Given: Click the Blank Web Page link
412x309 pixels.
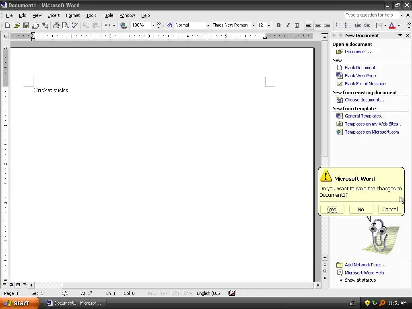Looking at the screenshot, I should [360, 76].
